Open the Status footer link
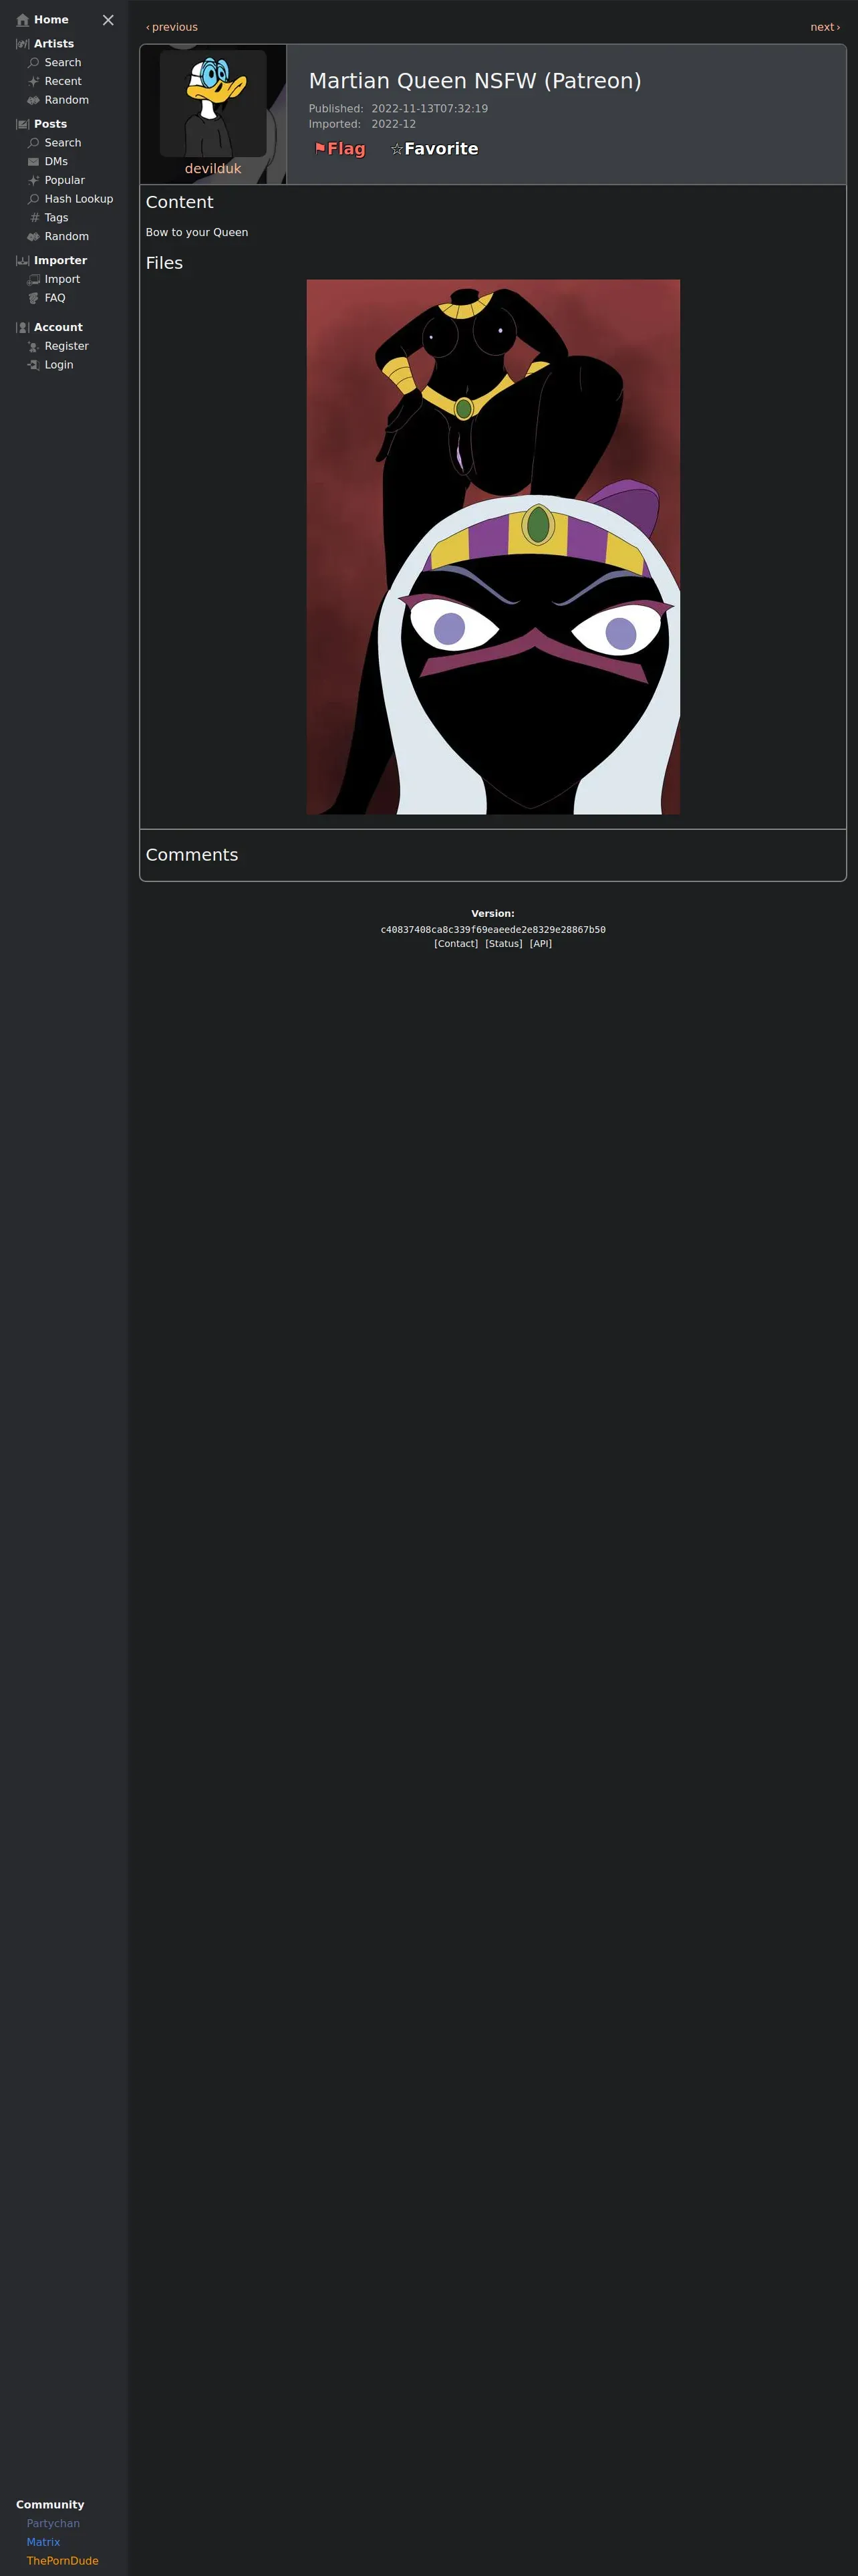Image resolution: width=858 pixels, height=2576 pixels. (x=505, y=944)
